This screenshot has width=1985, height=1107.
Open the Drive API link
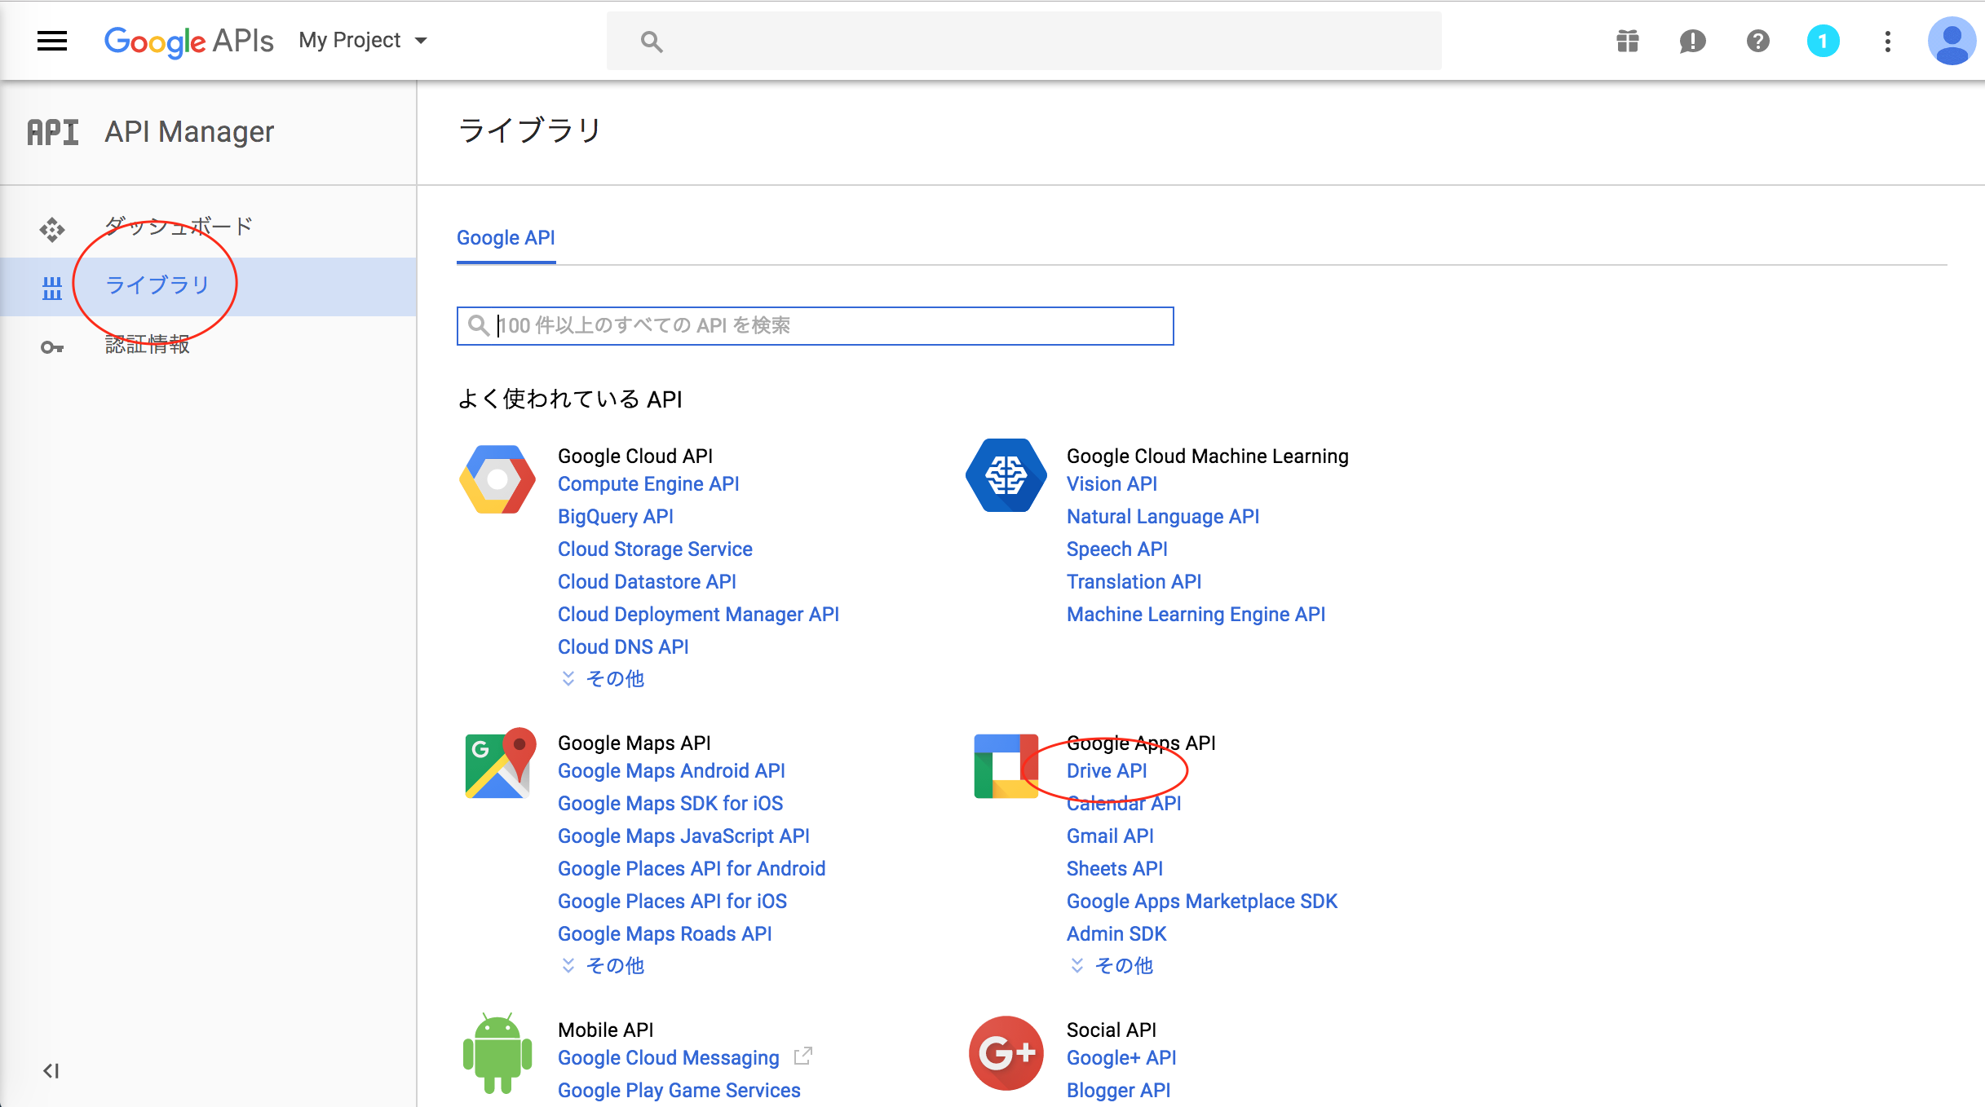click(1107, 770)
